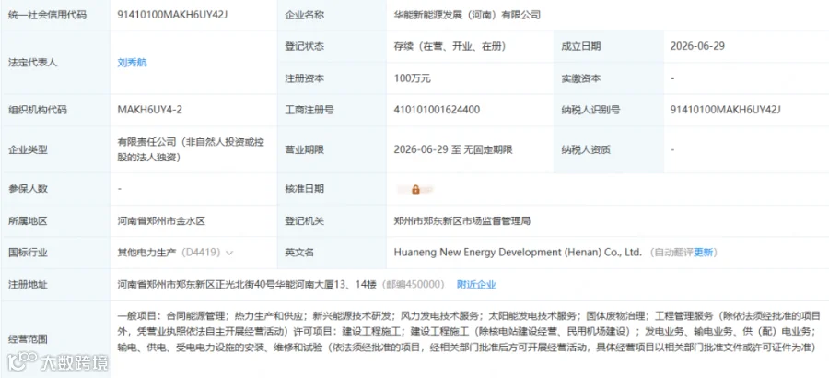Click the region value 河南省郑州市金水区
Image resolution: width=829 pixels, height=378 pixels.
160,220
